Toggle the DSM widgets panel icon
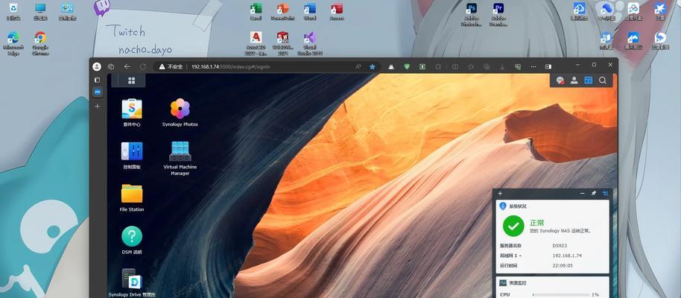The height and width of the screenshot is (298, 681). (x=588, y=80)
